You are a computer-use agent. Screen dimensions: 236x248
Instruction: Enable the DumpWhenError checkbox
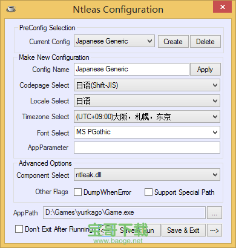pos(77,192)
